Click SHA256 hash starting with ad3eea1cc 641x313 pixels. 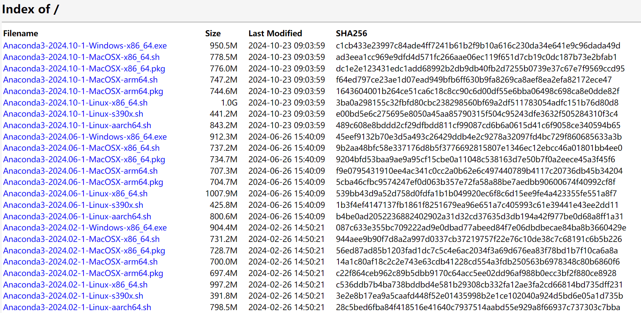point(477,57)
